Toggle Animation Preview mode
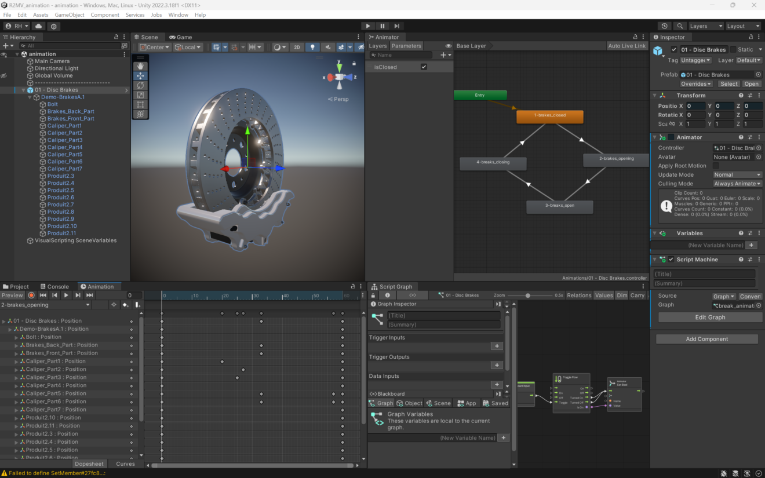765x478 pixels. [12, 295]
